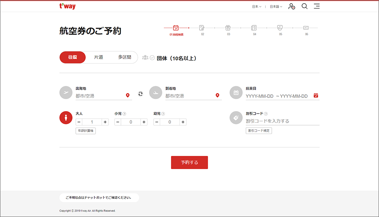Image resolution: width=379 pixels, height=217 pixels.
Task: Select the 往復 round-trip option
Action: tap(73, 58)
